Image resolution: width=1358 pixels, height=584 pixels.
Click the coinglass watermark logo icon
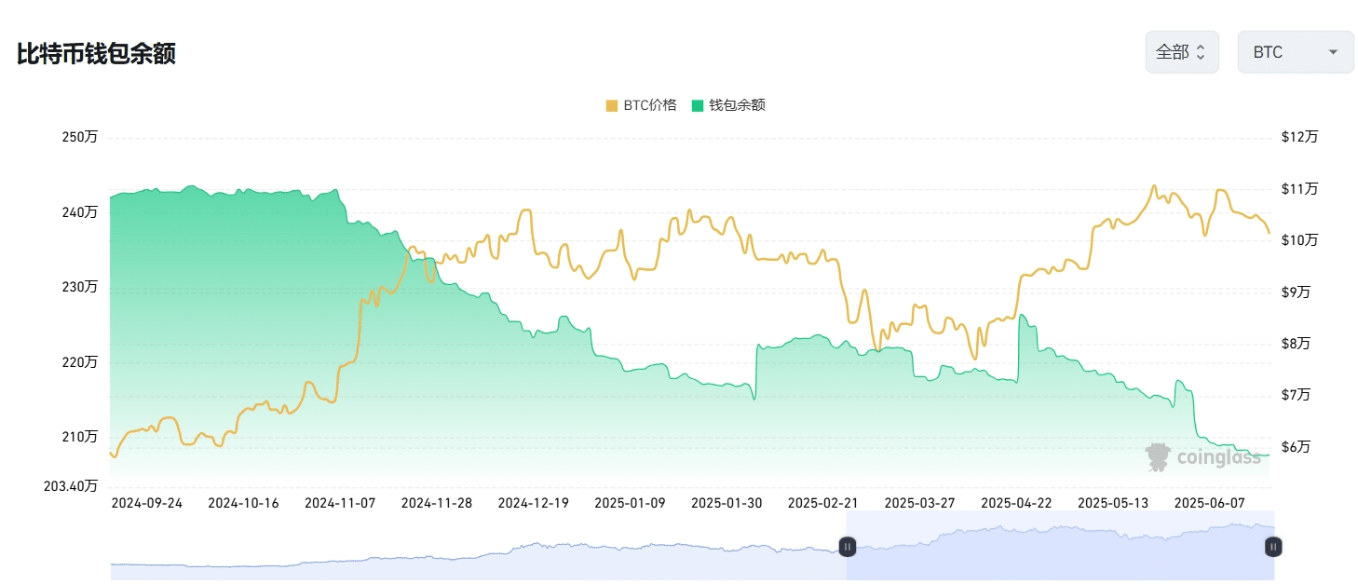click(x=1158, y=456)
